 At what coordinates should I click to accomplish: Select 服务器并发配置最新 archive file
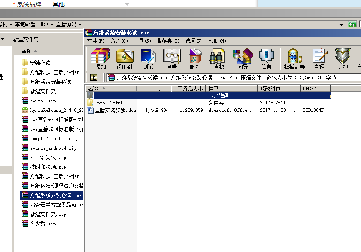pyautogui.click(x=52, y=205)
